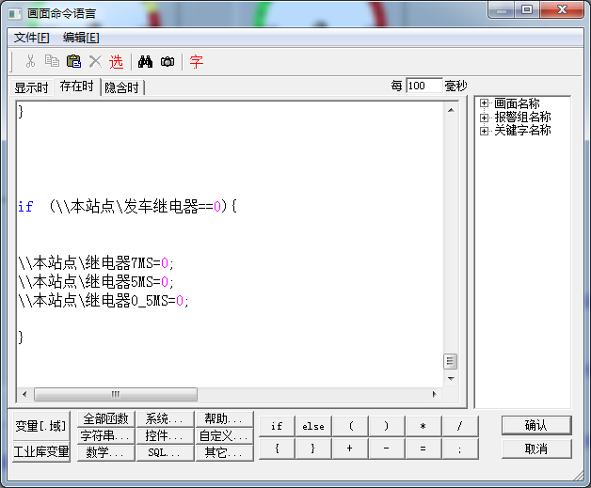591x488 pixels.
Task: Open the 文件[F] menu
Action: [32, 38]
